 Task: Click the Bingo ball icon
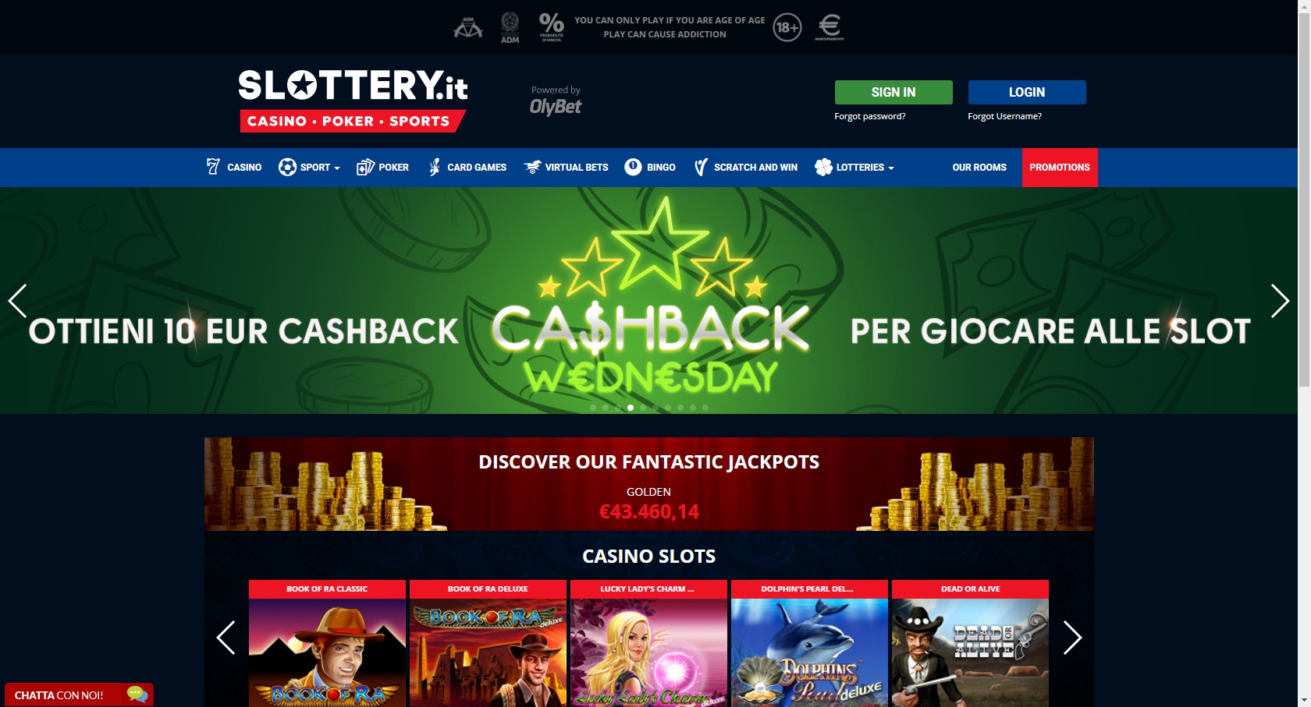tap(633, 167)
